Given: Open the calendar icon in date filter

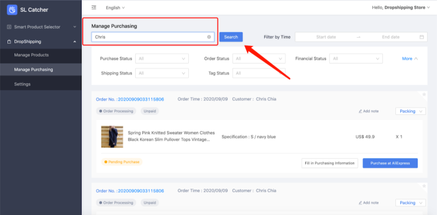Looking at the screenshot, I should tap(422, 37).
